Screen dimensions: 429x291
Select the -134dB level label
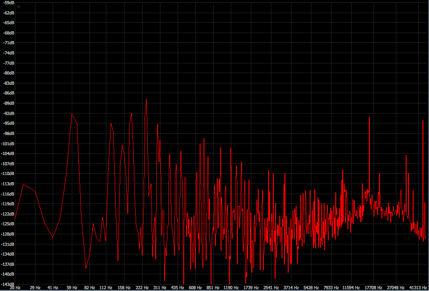7,254
